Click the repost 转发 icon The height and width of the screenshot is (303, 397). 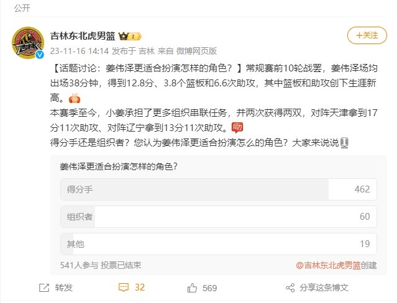coord(45,287)
